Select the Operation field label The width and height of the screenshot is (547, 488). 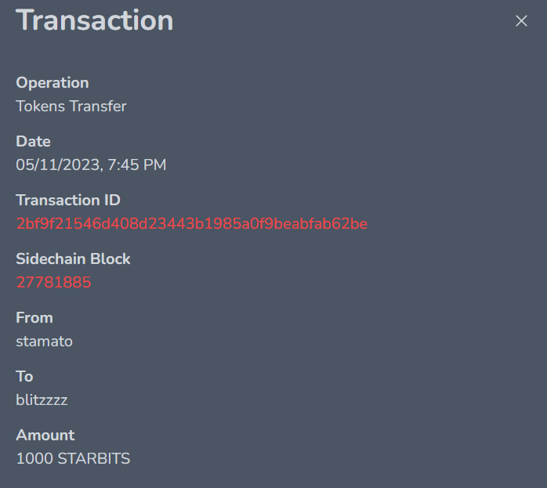coord(53,83)
